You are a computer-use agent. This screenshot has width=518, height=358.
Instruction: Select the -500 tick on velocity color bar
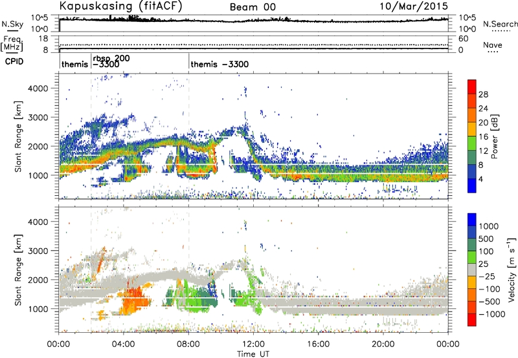coord(490,302)
